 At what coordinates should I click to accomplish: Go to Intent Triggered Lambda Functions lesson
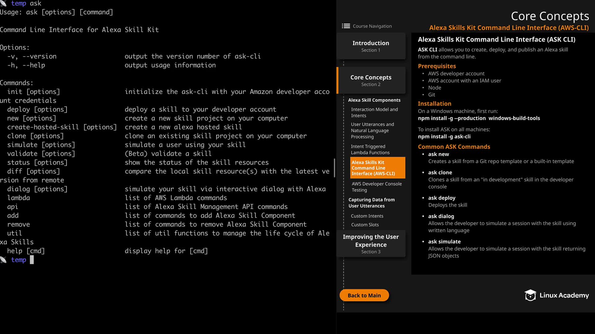[370, 149]
